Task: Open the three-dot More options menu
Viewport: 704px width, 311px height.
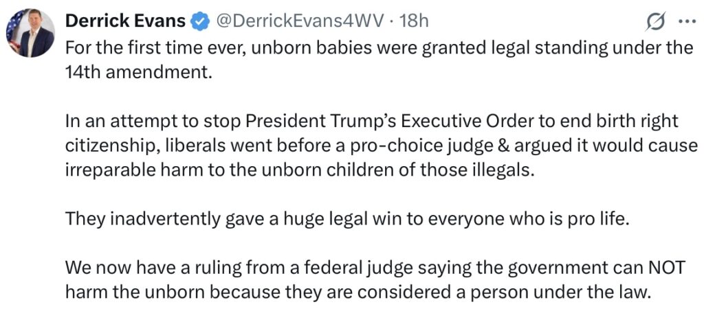Action: [x=686, y=22]
